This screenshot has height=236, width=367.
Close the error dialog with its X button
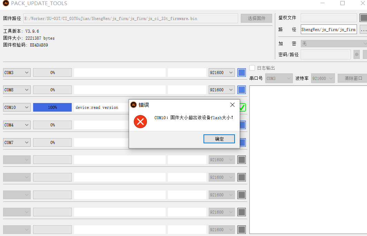click(232, 105)
